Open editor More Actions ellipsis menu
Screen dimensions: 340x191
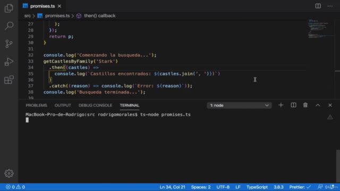pyautogui.click(x=330, y=6)
